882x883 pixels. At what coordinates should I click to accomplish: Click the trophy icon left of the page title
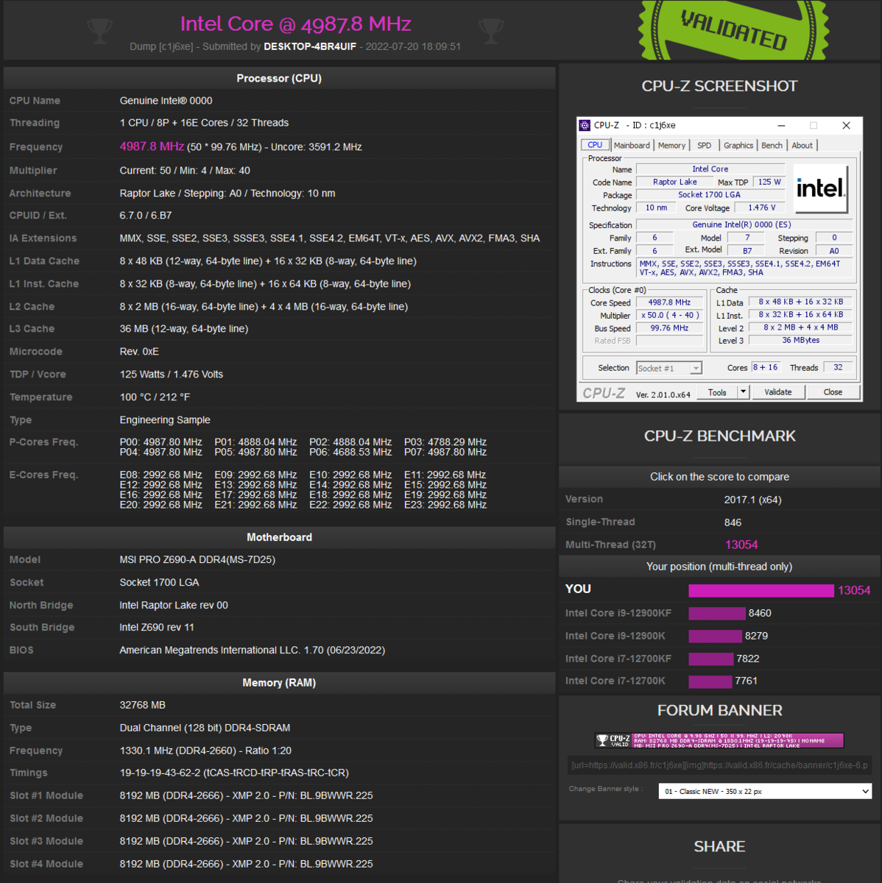click(99, 30)
